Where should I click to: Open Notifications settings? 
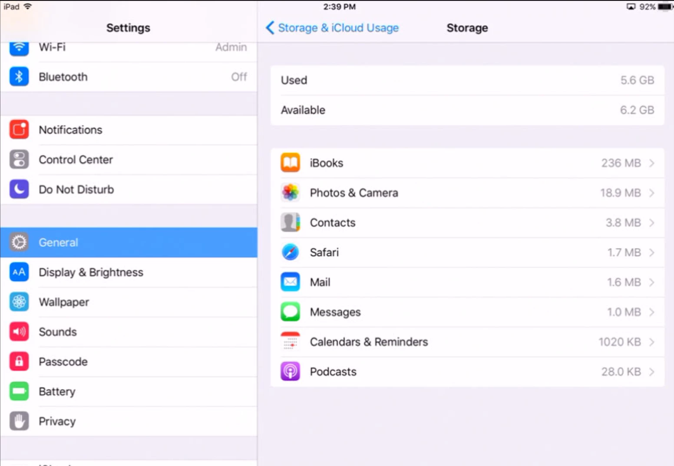[x=129, y=130]
